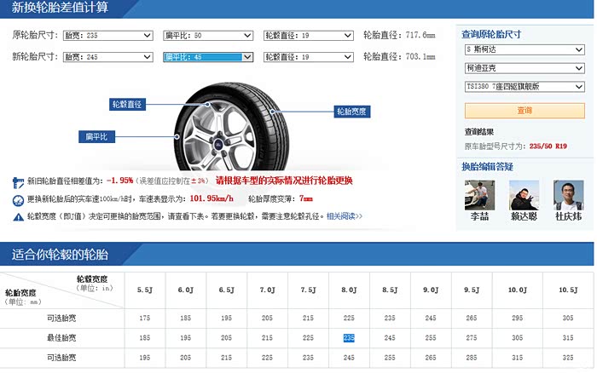Open editor 赖达聪 profile photo
Viewport: 597px width, 373px height.
tap(524, 195)
